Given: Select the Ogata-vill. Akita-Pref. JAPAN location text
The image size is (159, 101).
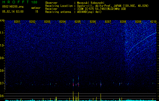Looking at the screenshot, I should point(113,6).
